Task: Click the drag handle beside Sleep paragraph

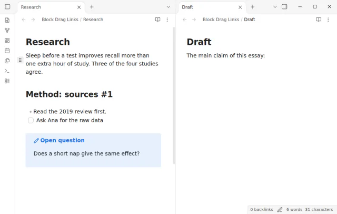Action: pyautogui.click(x=20, y=60)
